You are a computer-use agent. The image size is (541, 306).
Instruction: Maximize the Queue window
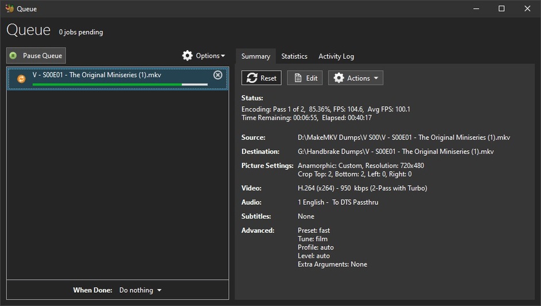(502, 9)
